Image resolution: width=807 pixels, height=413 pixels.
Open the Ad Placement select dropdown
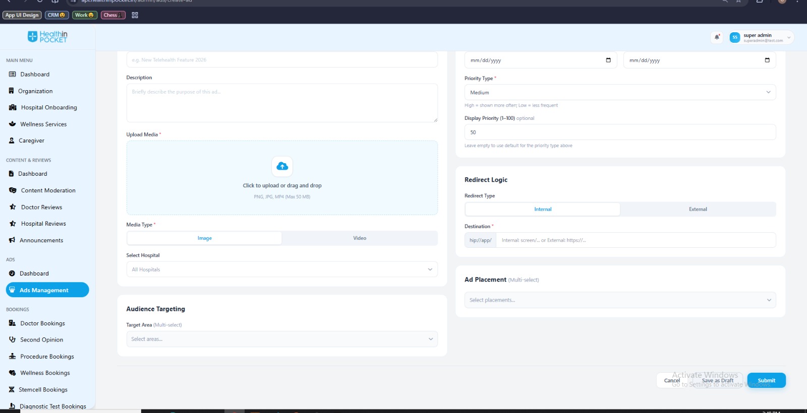click(620, 300)
